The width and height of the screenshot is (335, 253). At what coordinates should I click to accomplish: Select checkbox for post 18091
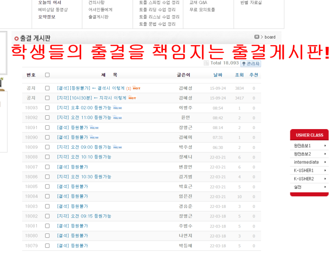tap(47, 128)
